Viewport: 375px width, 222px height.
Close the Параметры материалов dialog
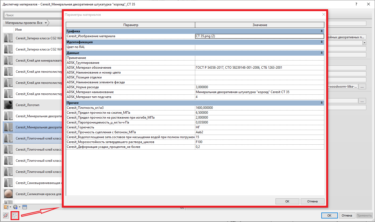click(x=323, y=15)
